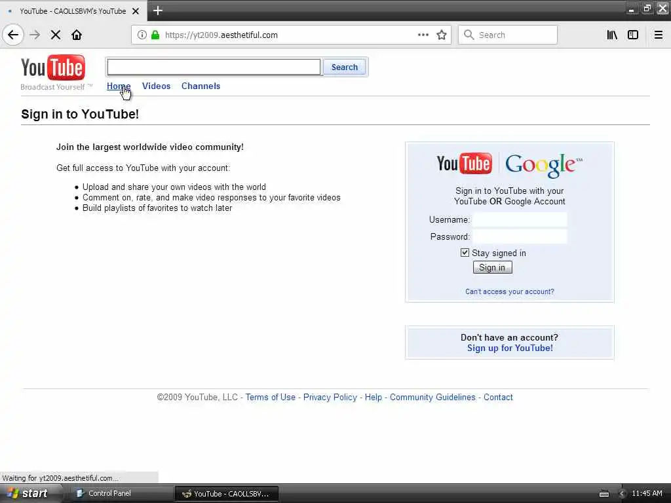This screenshot has width=671, height=503.
Task: Open Privacy Policy footer link
Action: click(x=330, y=397)
